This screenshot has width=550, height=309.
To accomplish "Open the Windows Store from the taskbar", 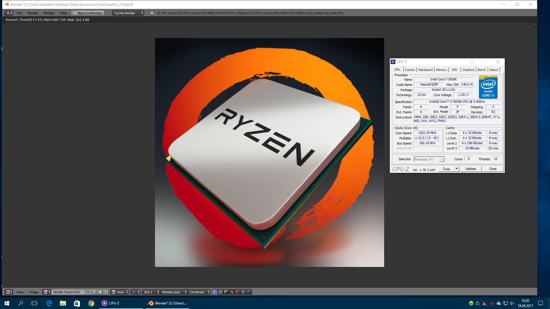I will click(x=77, y=303).
